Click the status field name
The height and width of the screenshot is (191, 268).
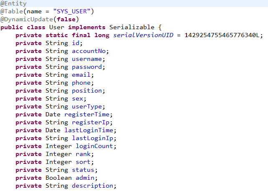pos(83,170)
